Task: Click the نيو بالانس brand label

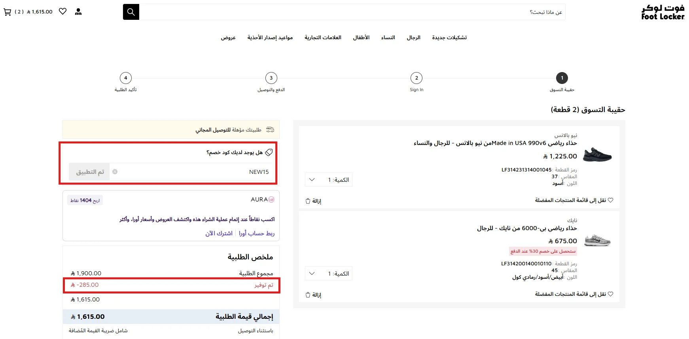Action: click(566, 135)
